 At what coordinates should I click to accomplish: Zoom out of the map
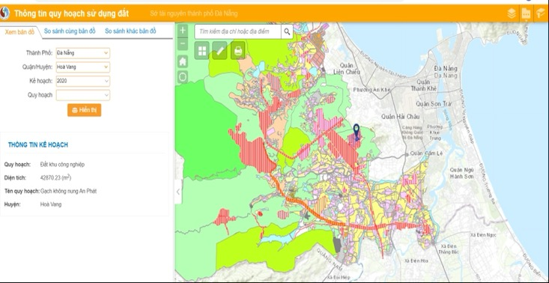click(183, 44)
